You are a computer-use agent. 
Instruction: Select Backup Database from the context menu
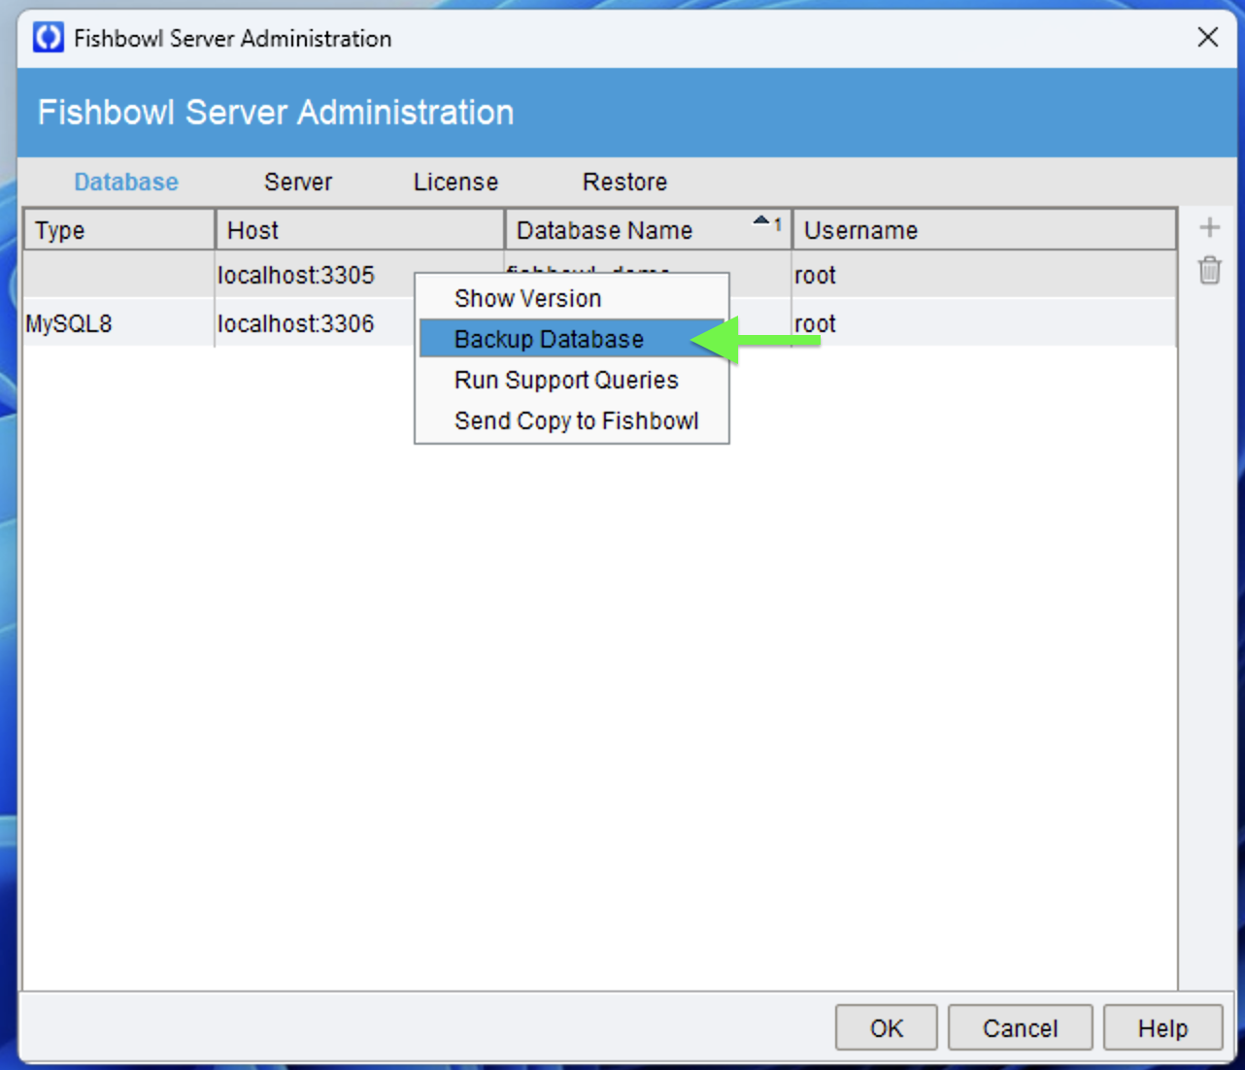548,339
